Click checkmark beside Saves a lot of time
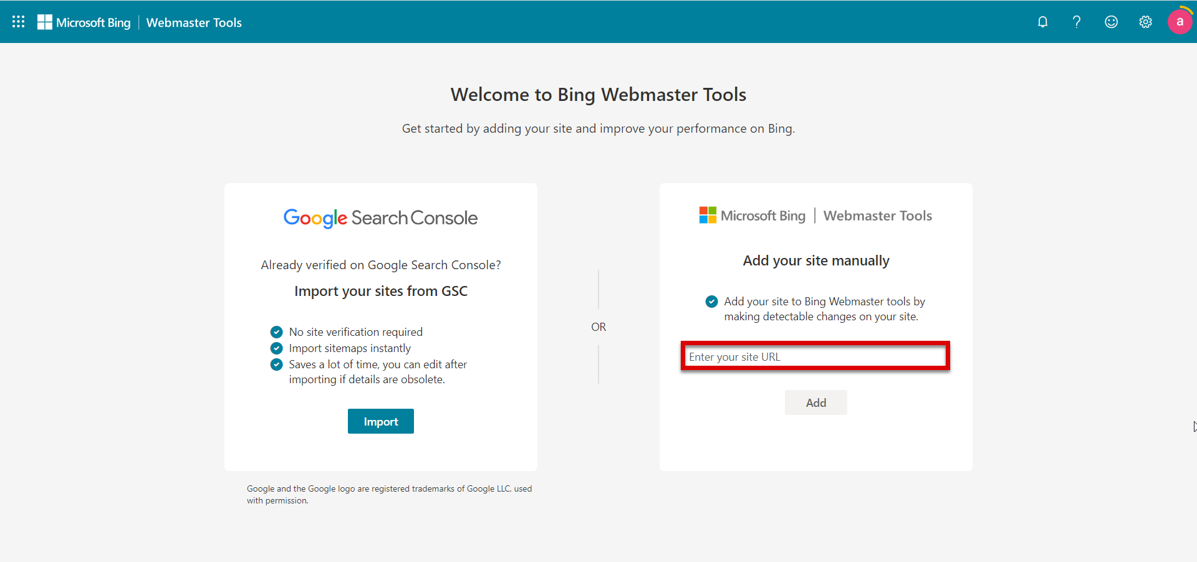Viewport: 1197px width, 562px height. tap(277, 364)
